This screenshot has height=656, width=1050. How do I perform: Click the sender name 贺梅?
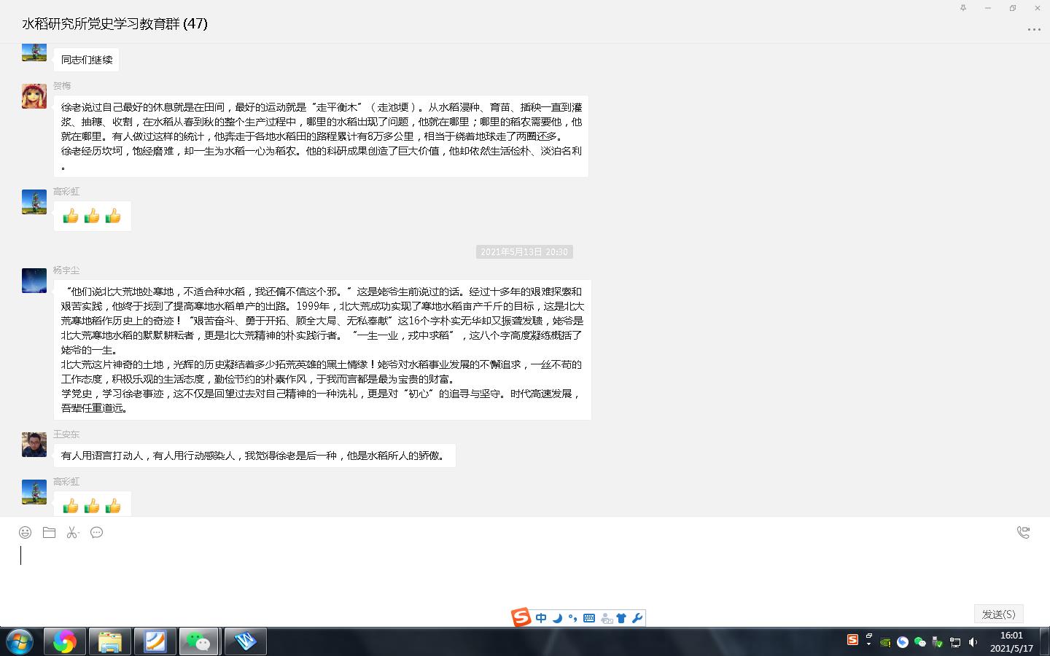coord(62,86)
